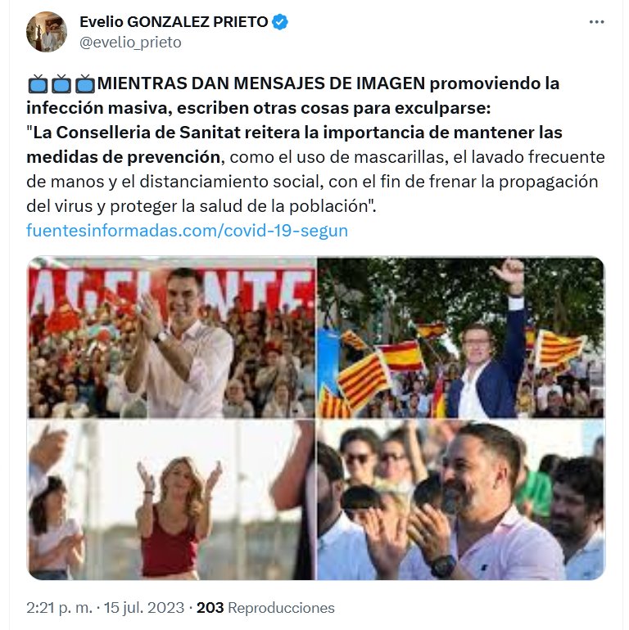View the top-left photo with red banner
The height and width of the screenshot is (630, 629).
171,337
